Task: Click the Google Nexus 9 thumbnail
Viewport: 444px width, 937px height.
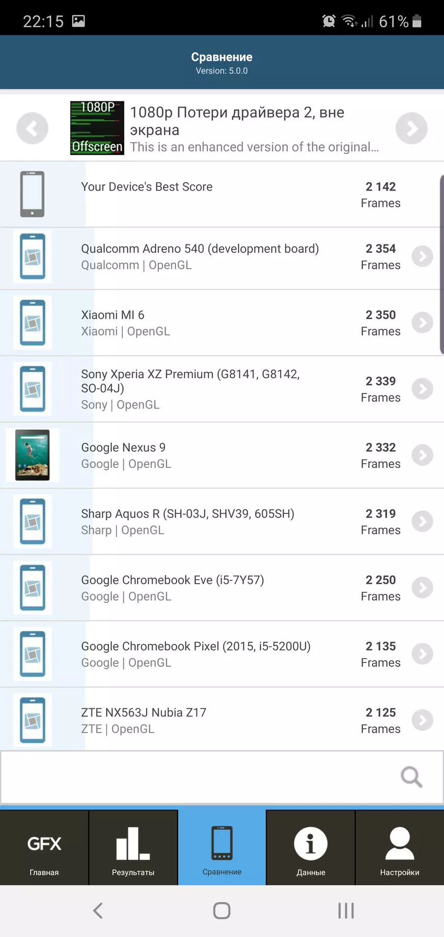Action: (32, 455)
